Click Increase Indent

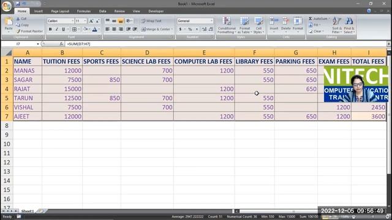135,29
